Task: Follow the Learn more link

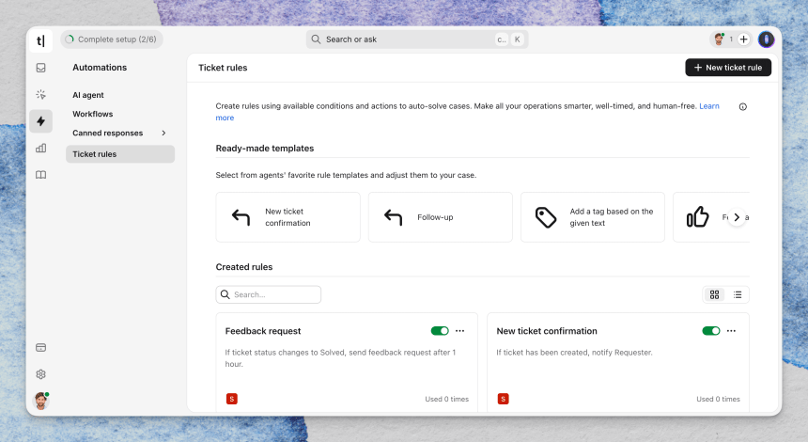Action: point(709,106)
